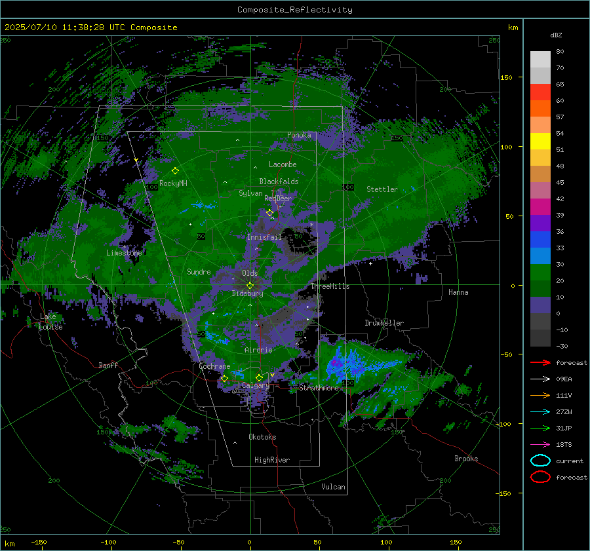This screenshot has width=590, height=551.
Task: Select the blue 33-36 dBZ color swatch
Action: tap(540, 240)
